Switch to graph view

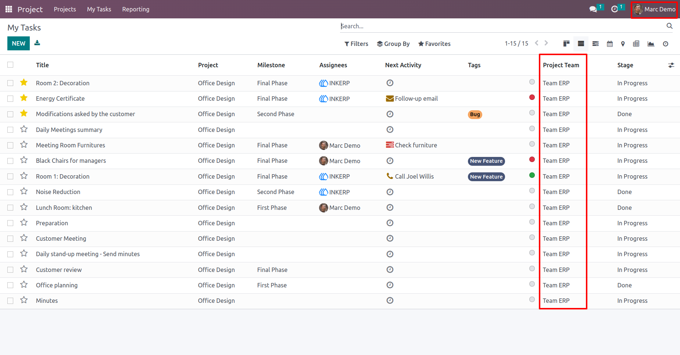tap(651, 44)
